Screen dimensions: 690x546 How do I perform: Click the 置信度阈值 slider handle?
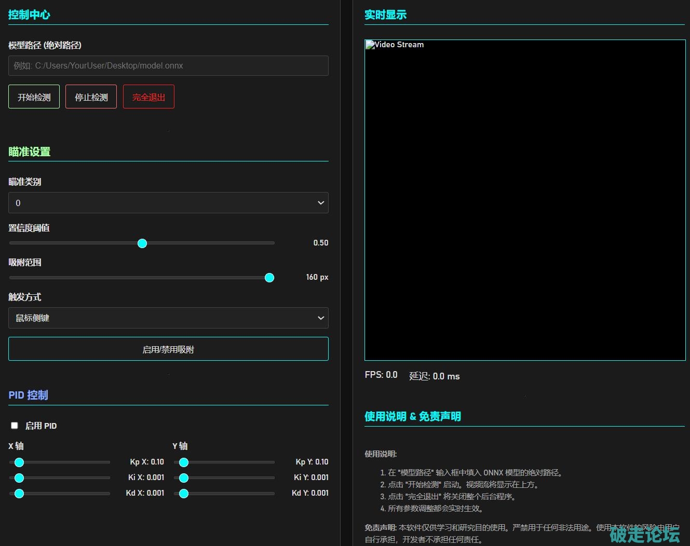pos(142,243)
